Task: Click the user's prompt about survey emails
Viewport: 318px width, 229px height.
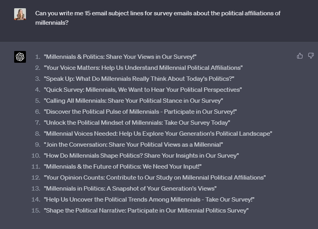Action: tap(158, 18)
